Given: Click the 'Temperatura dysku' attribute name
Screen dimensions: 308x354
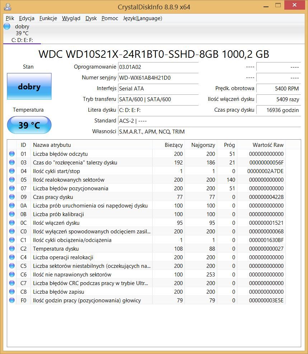Looking at the screenshot, I should coord(56,249).
